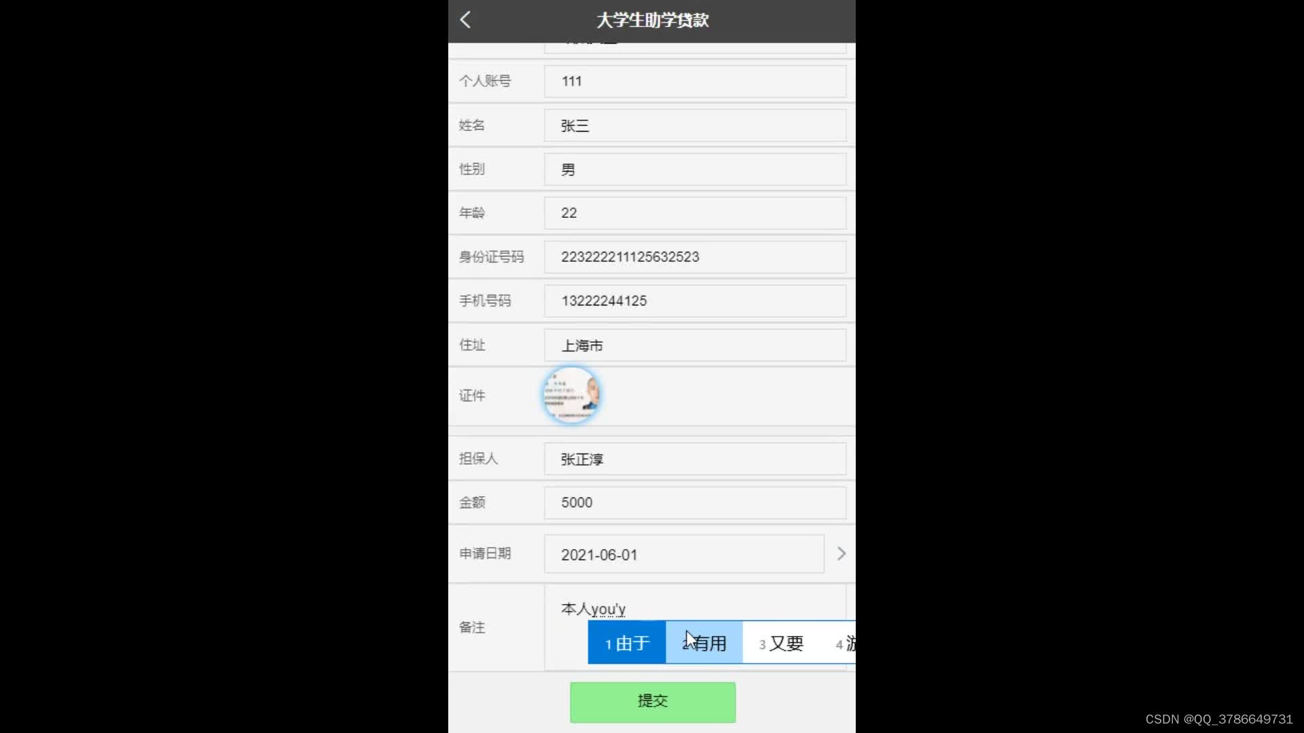Click the 提交 submit button
Viewport: 1304px width, 733px height.
652,701
